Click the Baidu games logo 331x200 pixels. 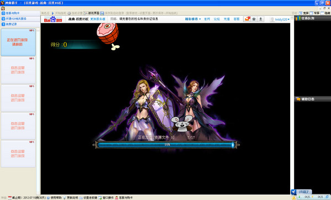[x=53, y=19]
